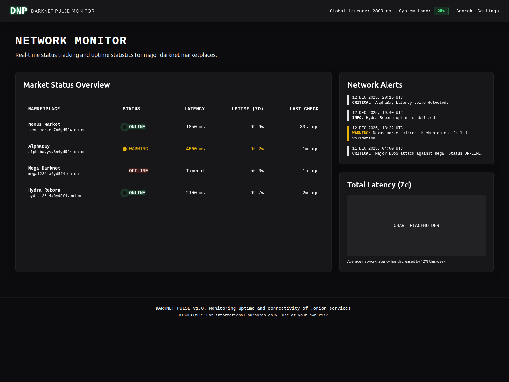Open the Mega DDoS attack critical alert

pos(416,151)
